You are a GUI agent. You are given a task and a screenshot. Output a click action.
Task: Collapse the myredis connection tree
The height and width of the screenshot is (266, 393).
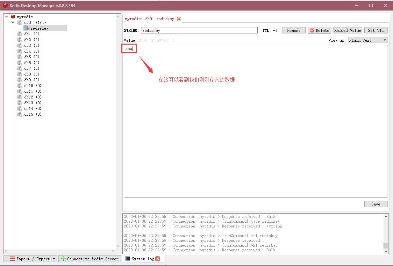point(7,17)
